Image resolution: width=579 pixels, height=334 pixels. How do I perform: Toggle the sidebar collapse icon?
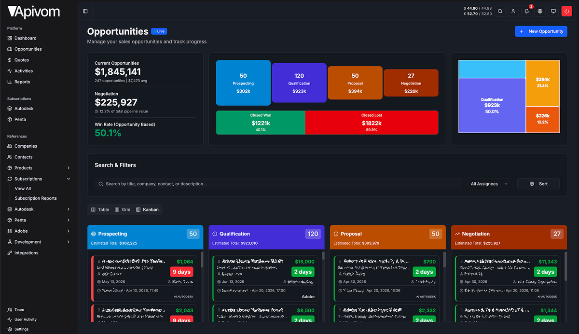[x=85, y=11]
